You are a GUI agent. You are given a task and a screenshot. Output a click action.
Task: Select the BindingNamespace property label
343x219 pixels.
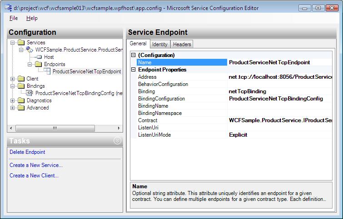point(182,113)
